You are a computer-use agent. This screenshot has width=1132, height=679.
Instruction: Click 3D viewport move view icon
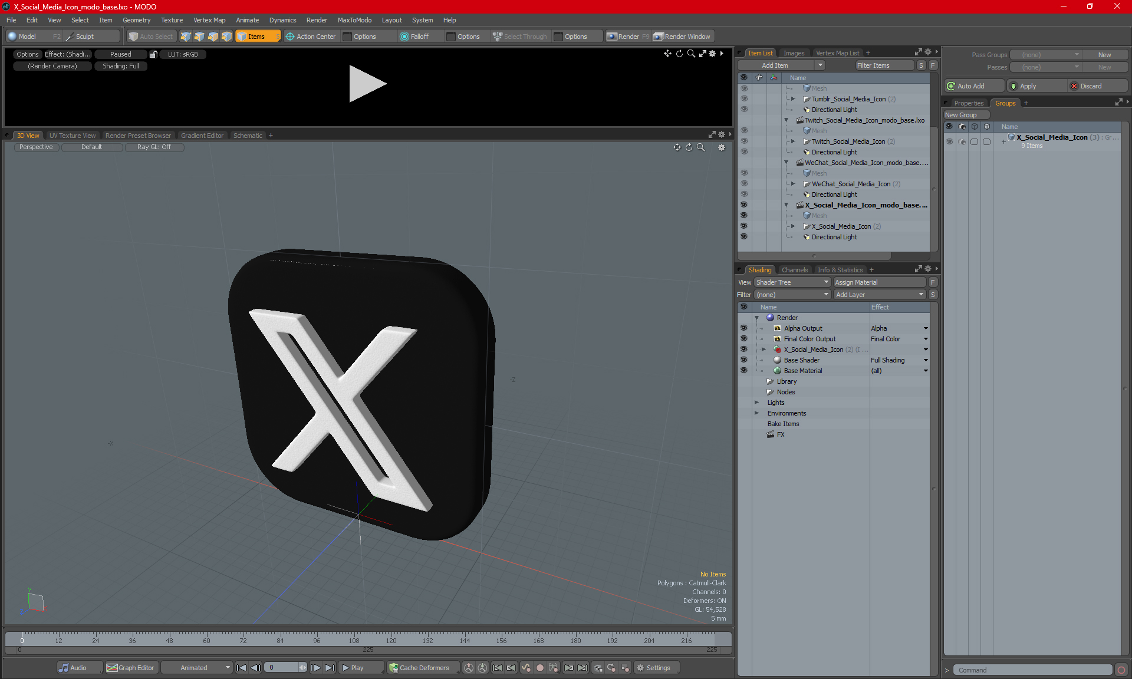point(677,147)
